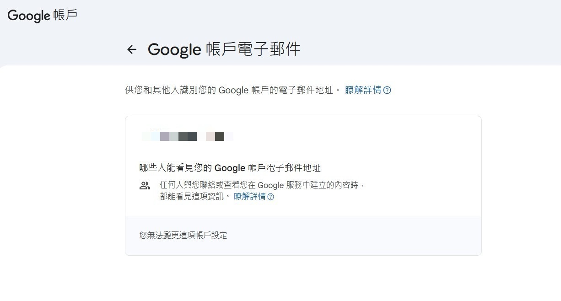Click the 您無法變更這項帳戶設定 notice
Screen dimensions: 561x301
[x=183, y=236]
